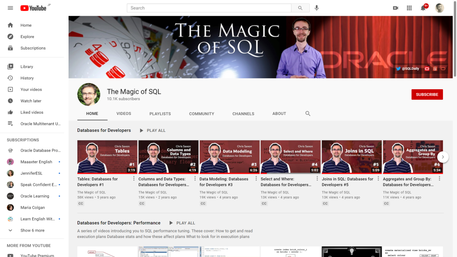Open options for Joins in SQL video
Viewport: 457px width, 257px height.
click(378, 178)
